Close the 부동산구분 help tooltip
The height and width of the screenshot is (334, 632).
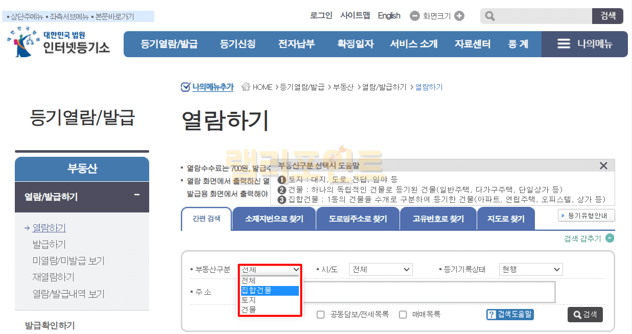[x=603, y=165]
